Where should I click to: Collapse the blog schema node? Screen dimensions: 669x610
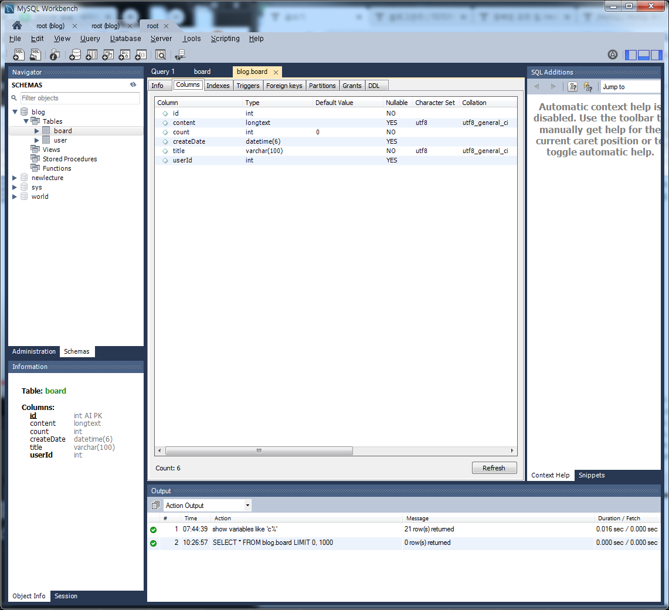(15, 112)
